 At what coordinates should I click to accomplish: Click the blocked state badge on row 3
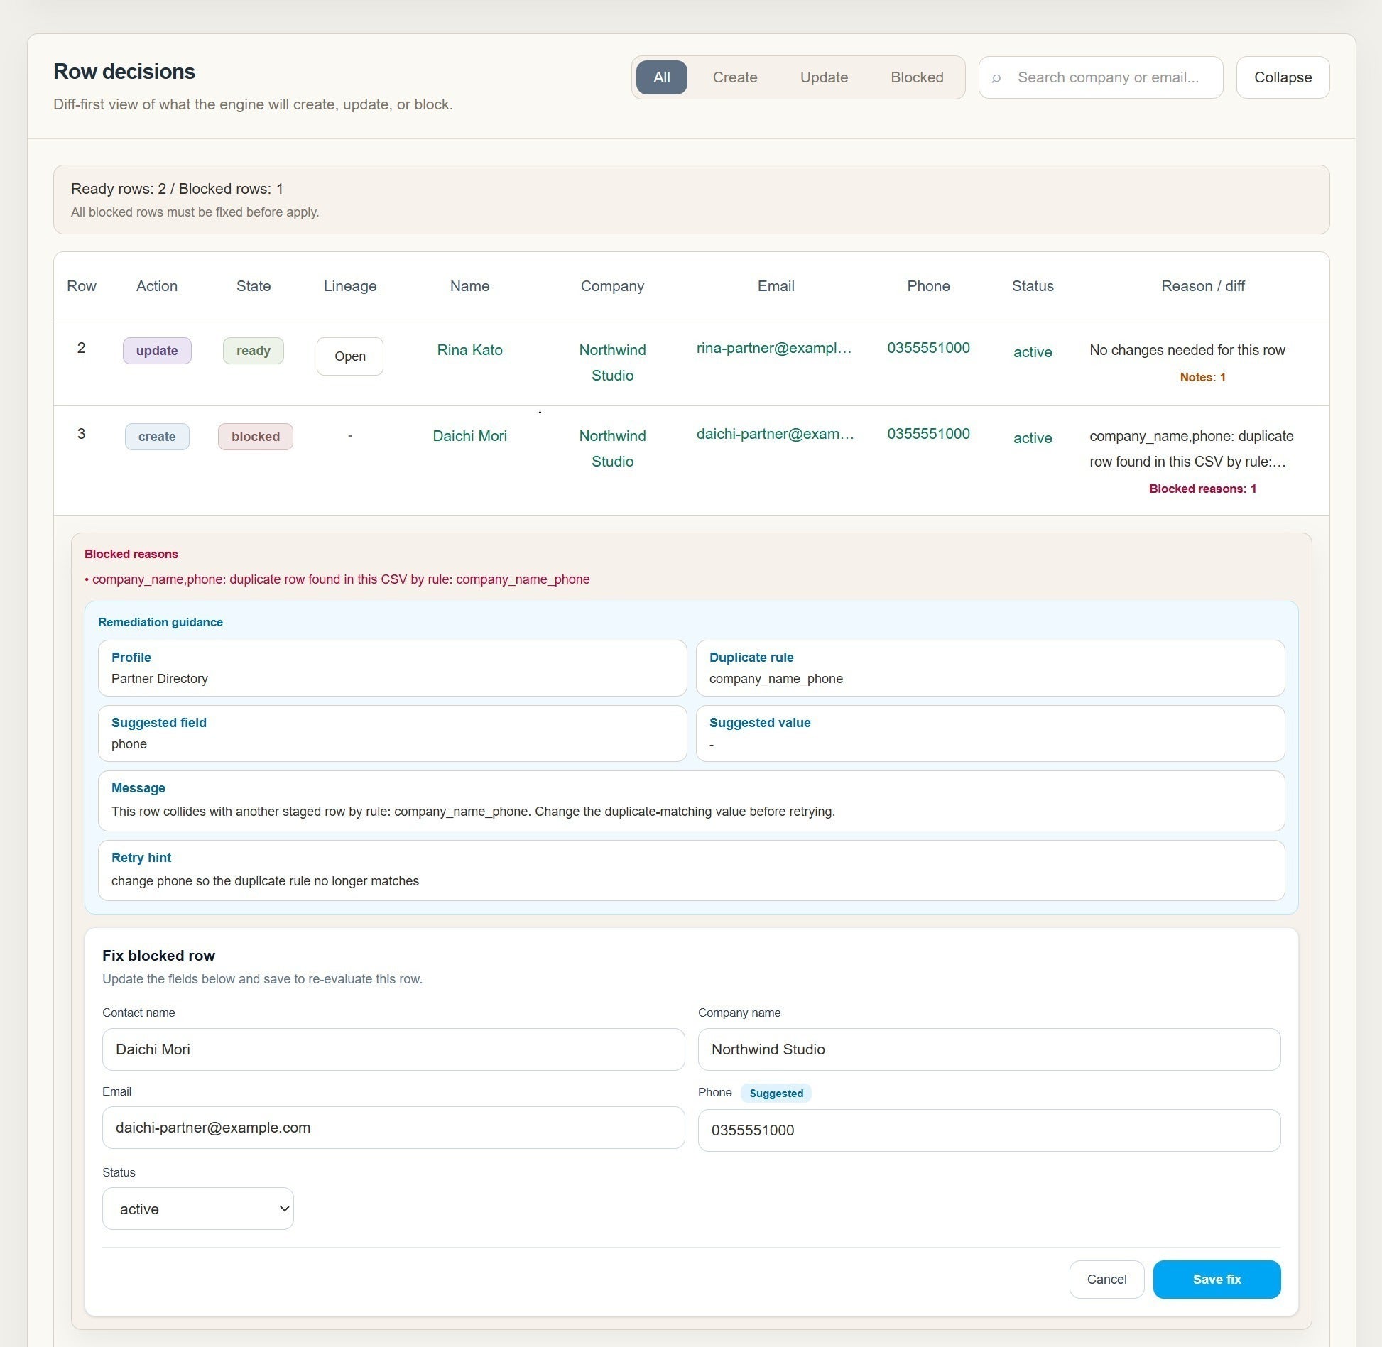(255, 437)
